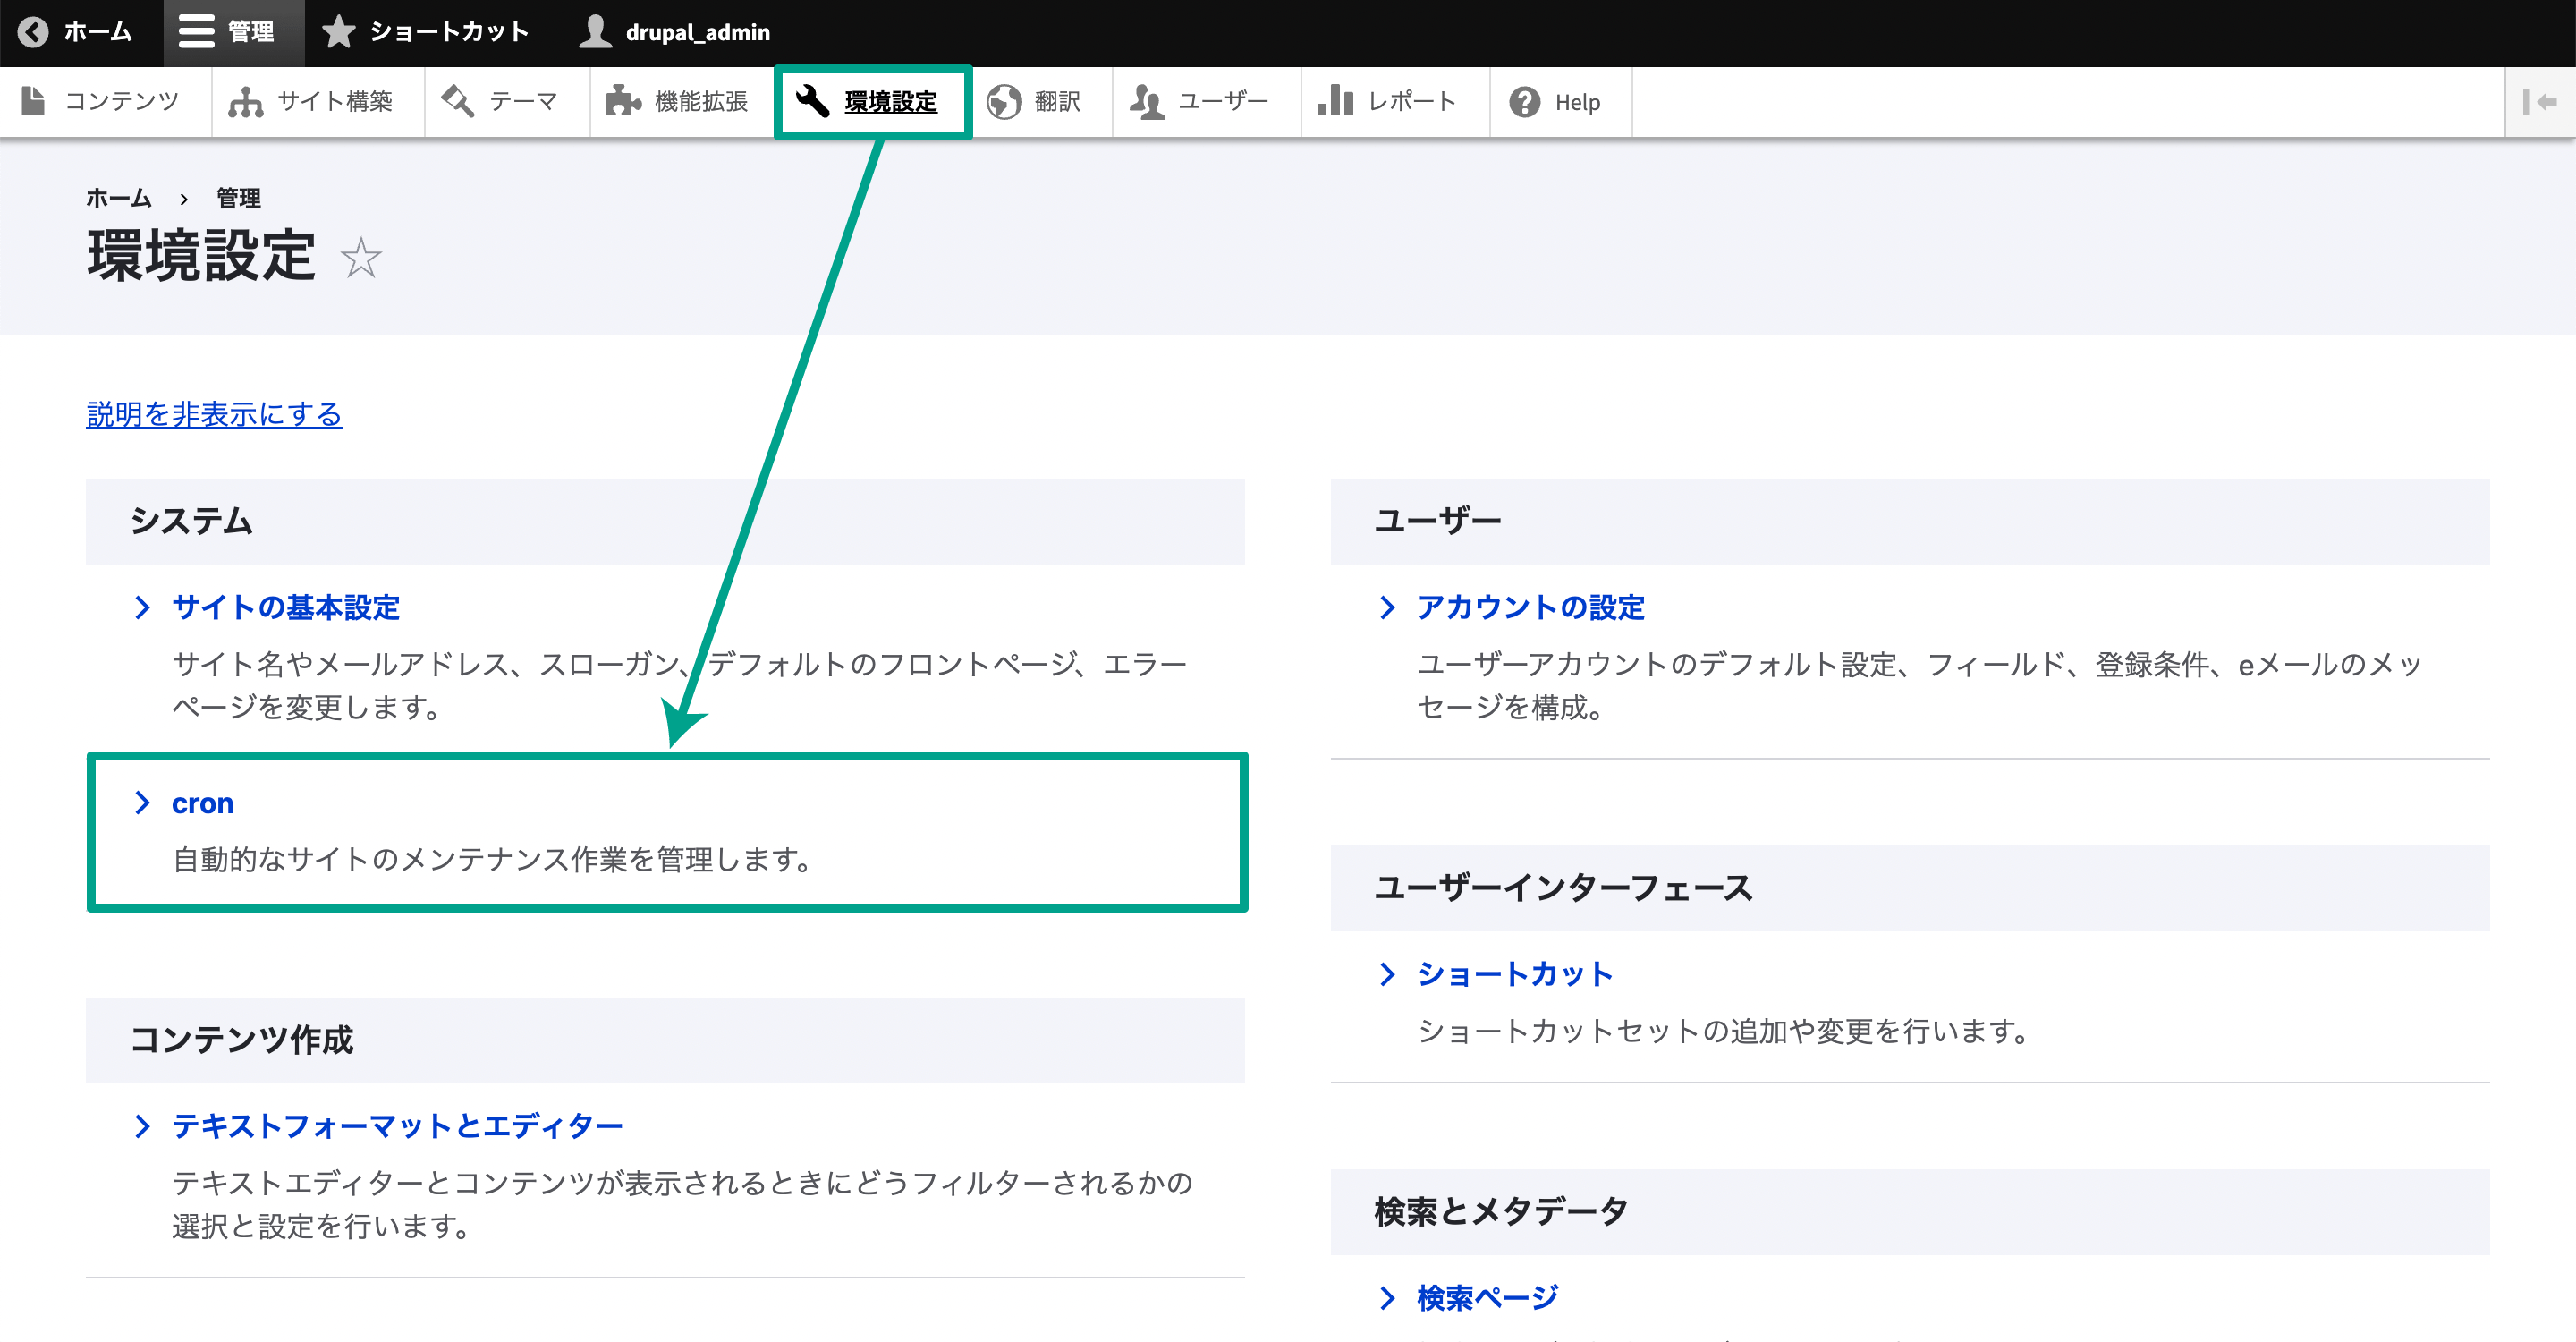The image size is (2576, 1342).
Task: Click chevron beside アカウントの設定
Action: tap(1387, 607)
